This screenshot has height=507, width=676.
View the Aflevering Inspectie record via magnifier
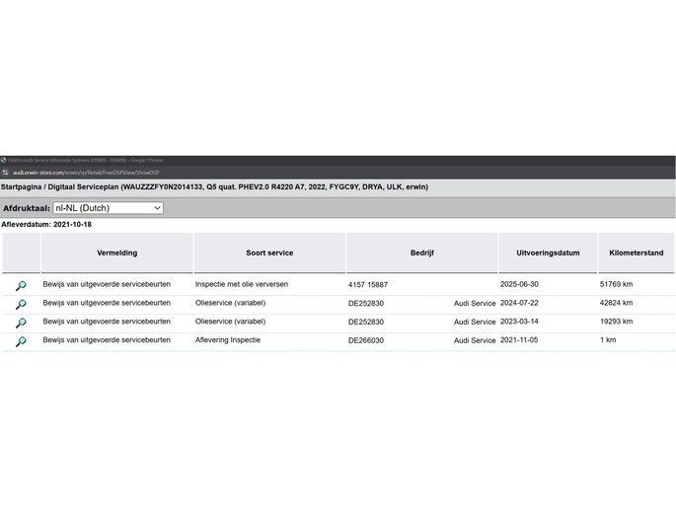pos(21,341)
